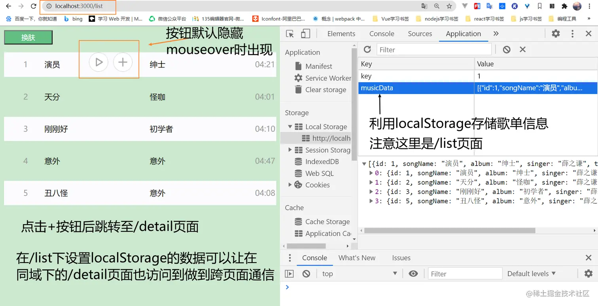The height and width of the screenshot is (306, 598).
Task: Click the console Filter input field
Action: [x=465, y=274]
